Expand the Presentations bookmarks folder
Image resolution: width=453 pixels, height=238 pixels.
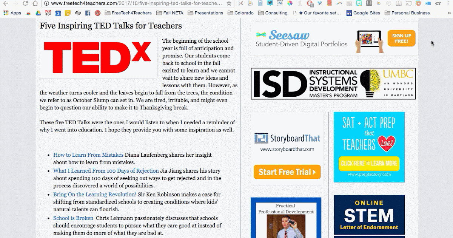click(205, 13)
